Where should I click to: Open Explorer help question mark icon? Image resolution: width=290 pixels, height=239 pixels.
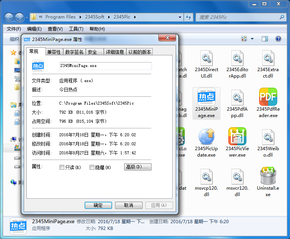278,39
